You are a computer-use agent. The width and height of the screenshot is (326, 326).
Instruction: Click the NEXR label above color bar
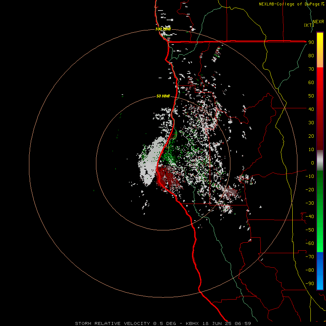318,22
